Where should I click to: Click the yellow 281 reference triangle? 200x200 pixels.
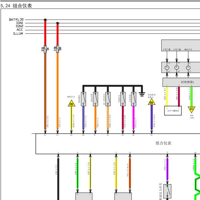pyautogui.click(x=72, y=103)
